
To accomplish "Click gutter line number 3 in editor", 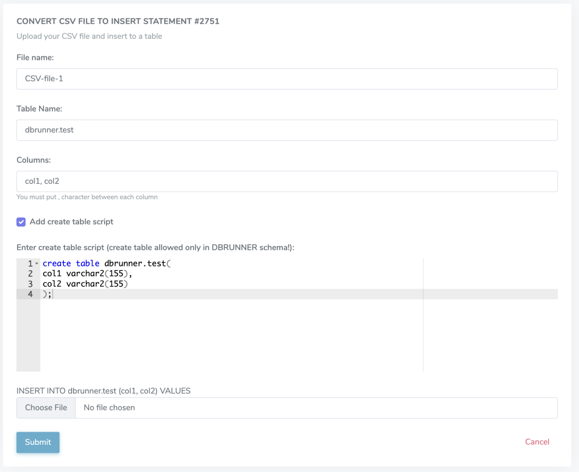I will (x=30, y=284).
